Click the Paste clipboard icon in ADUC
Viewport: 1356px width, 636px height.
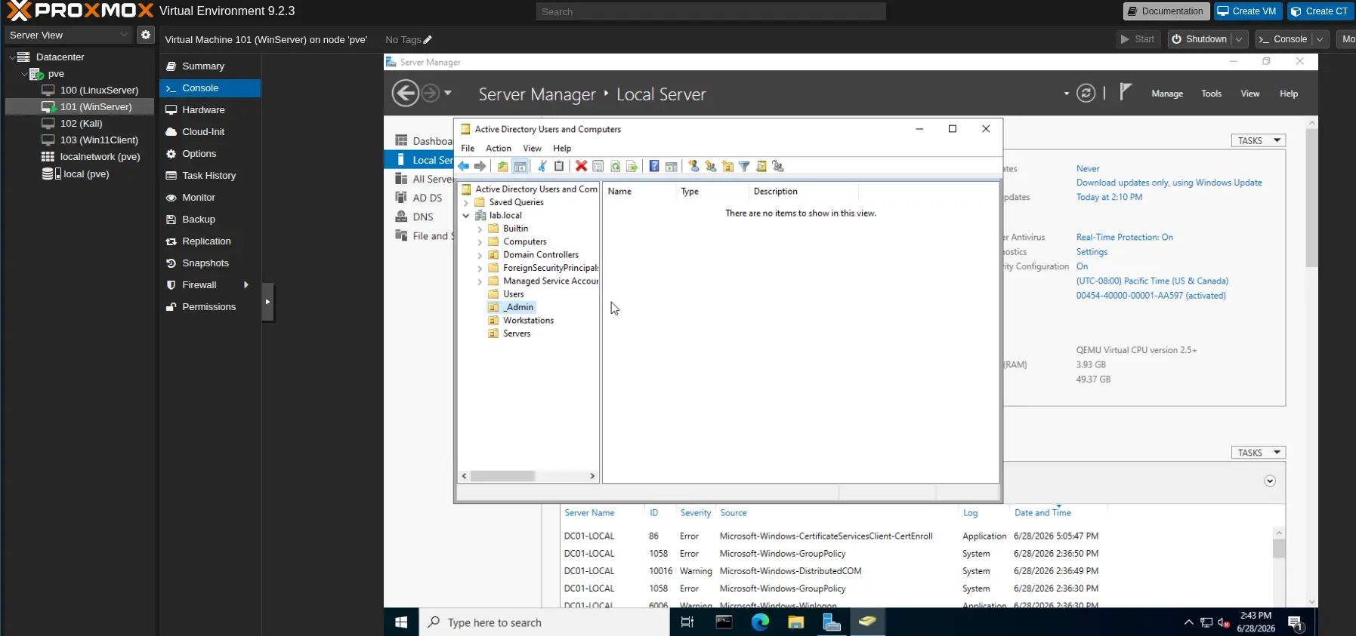pyautogui.click(x=559, y=166)
